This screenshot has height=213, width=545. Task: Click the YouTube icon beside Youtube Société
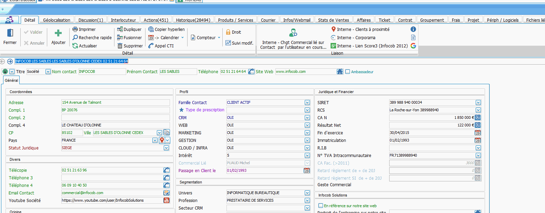click(166, 201)
